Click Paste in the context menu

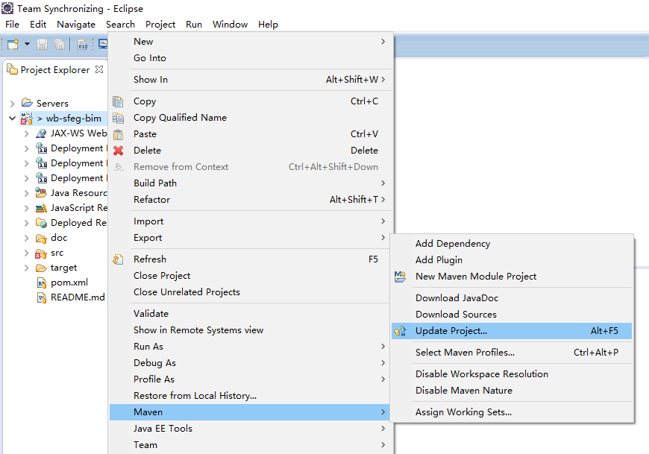pos(250,134)
